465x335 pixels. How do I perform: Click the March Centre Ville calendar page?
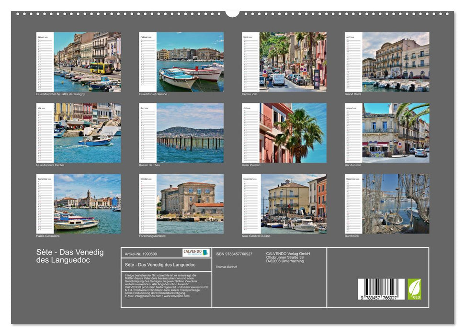coord(283,62)
